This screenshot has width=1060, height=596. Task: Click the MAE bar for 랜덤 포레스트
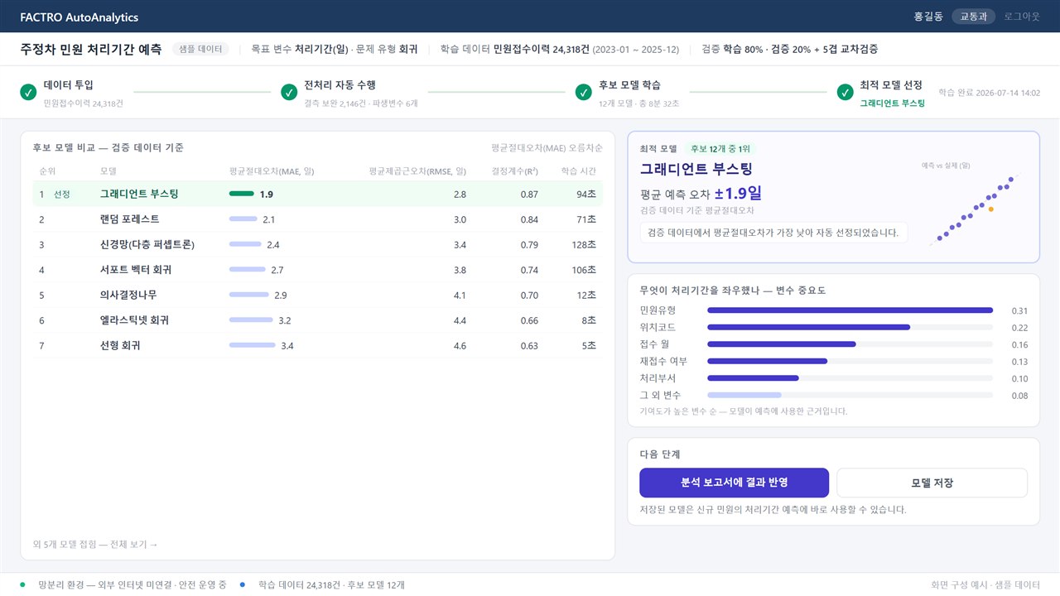243,219
